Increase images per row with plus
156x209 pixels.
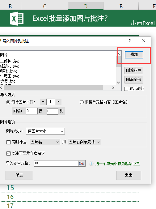point(58,102)
